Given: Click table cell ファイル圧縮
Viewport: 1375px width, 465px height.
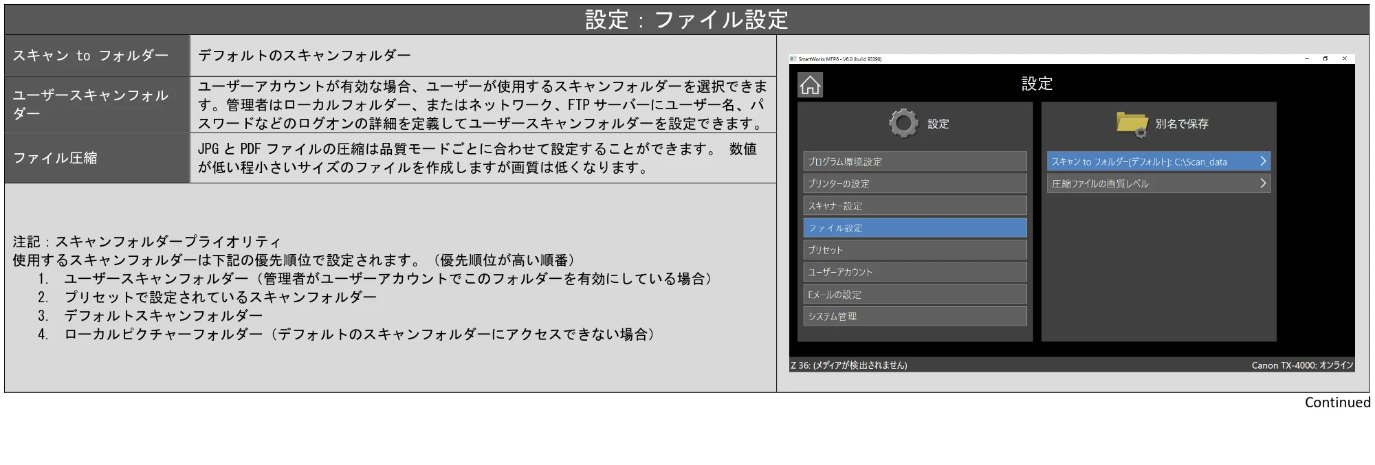Looking at the screenshot, I should [x=97, y=158].
